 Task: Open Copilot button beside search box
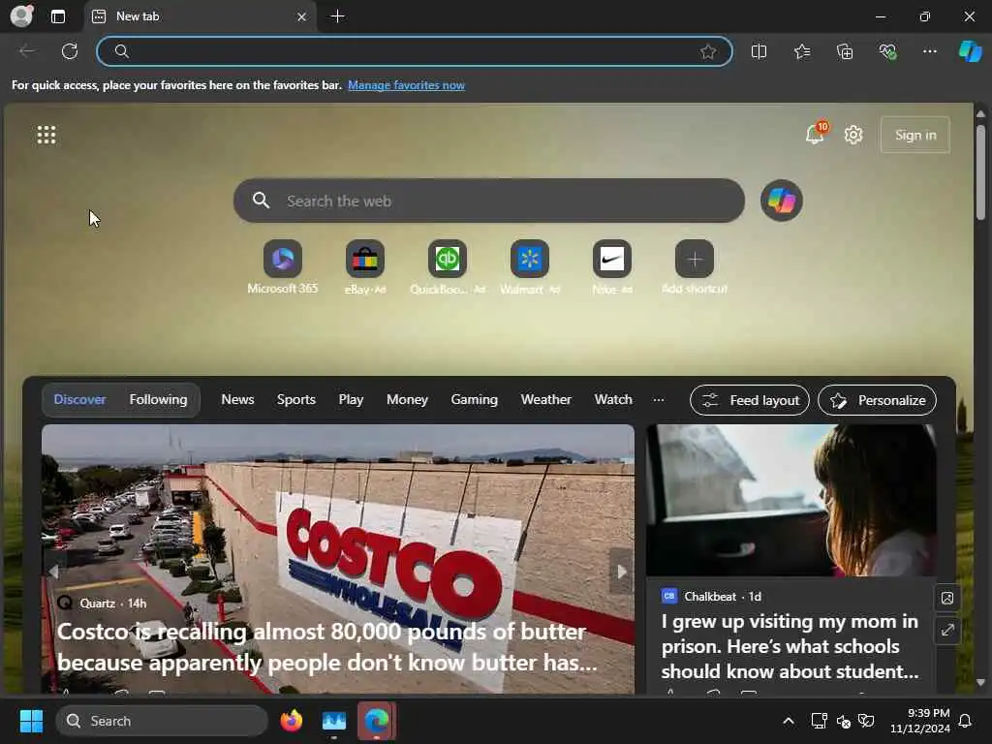[782, 201]
